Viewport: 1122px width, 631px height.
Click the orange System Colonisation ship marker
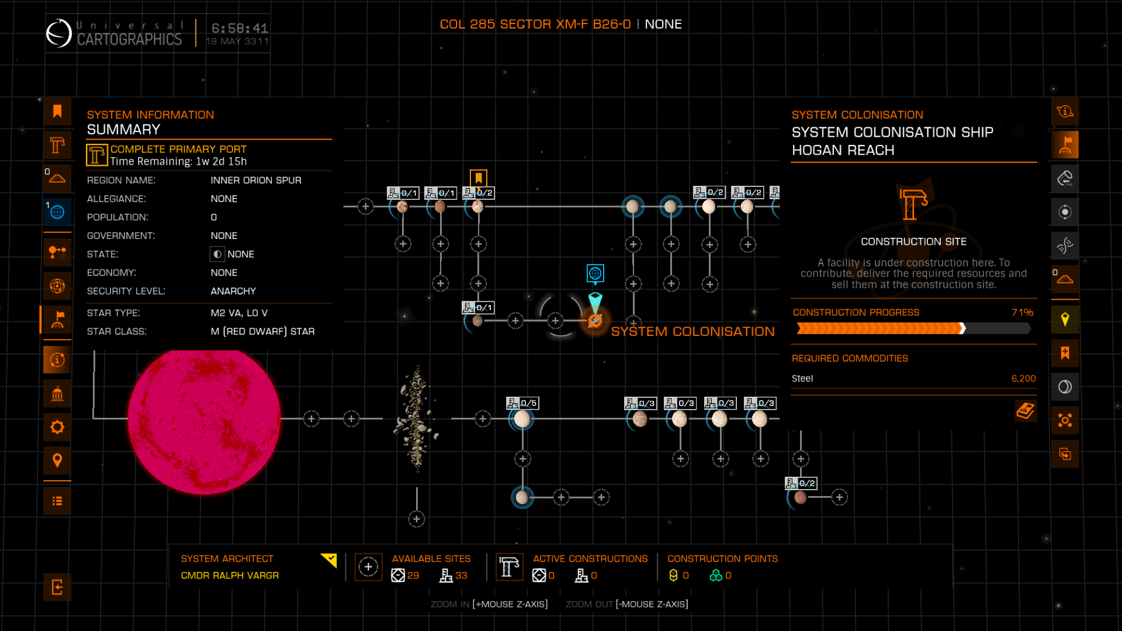tap(595, 320)
